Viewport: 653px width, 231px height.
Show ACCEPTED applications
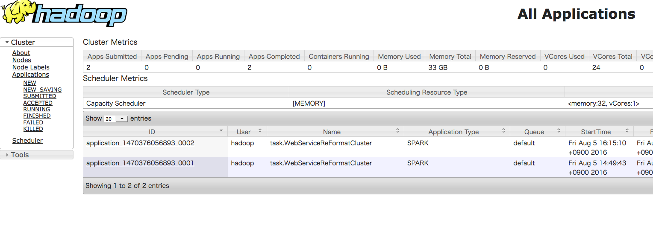point(38,103)
